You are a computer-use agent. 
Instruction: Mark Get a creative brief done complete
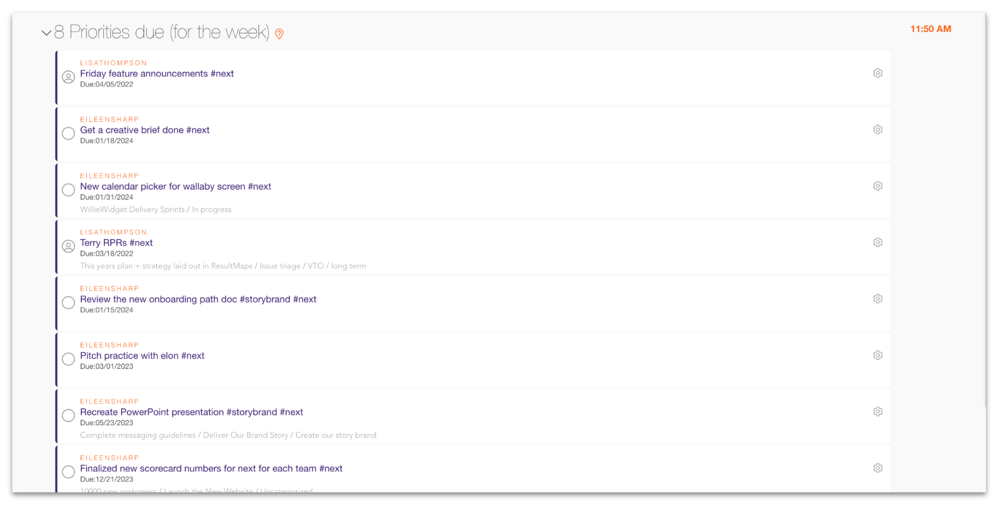68,133
